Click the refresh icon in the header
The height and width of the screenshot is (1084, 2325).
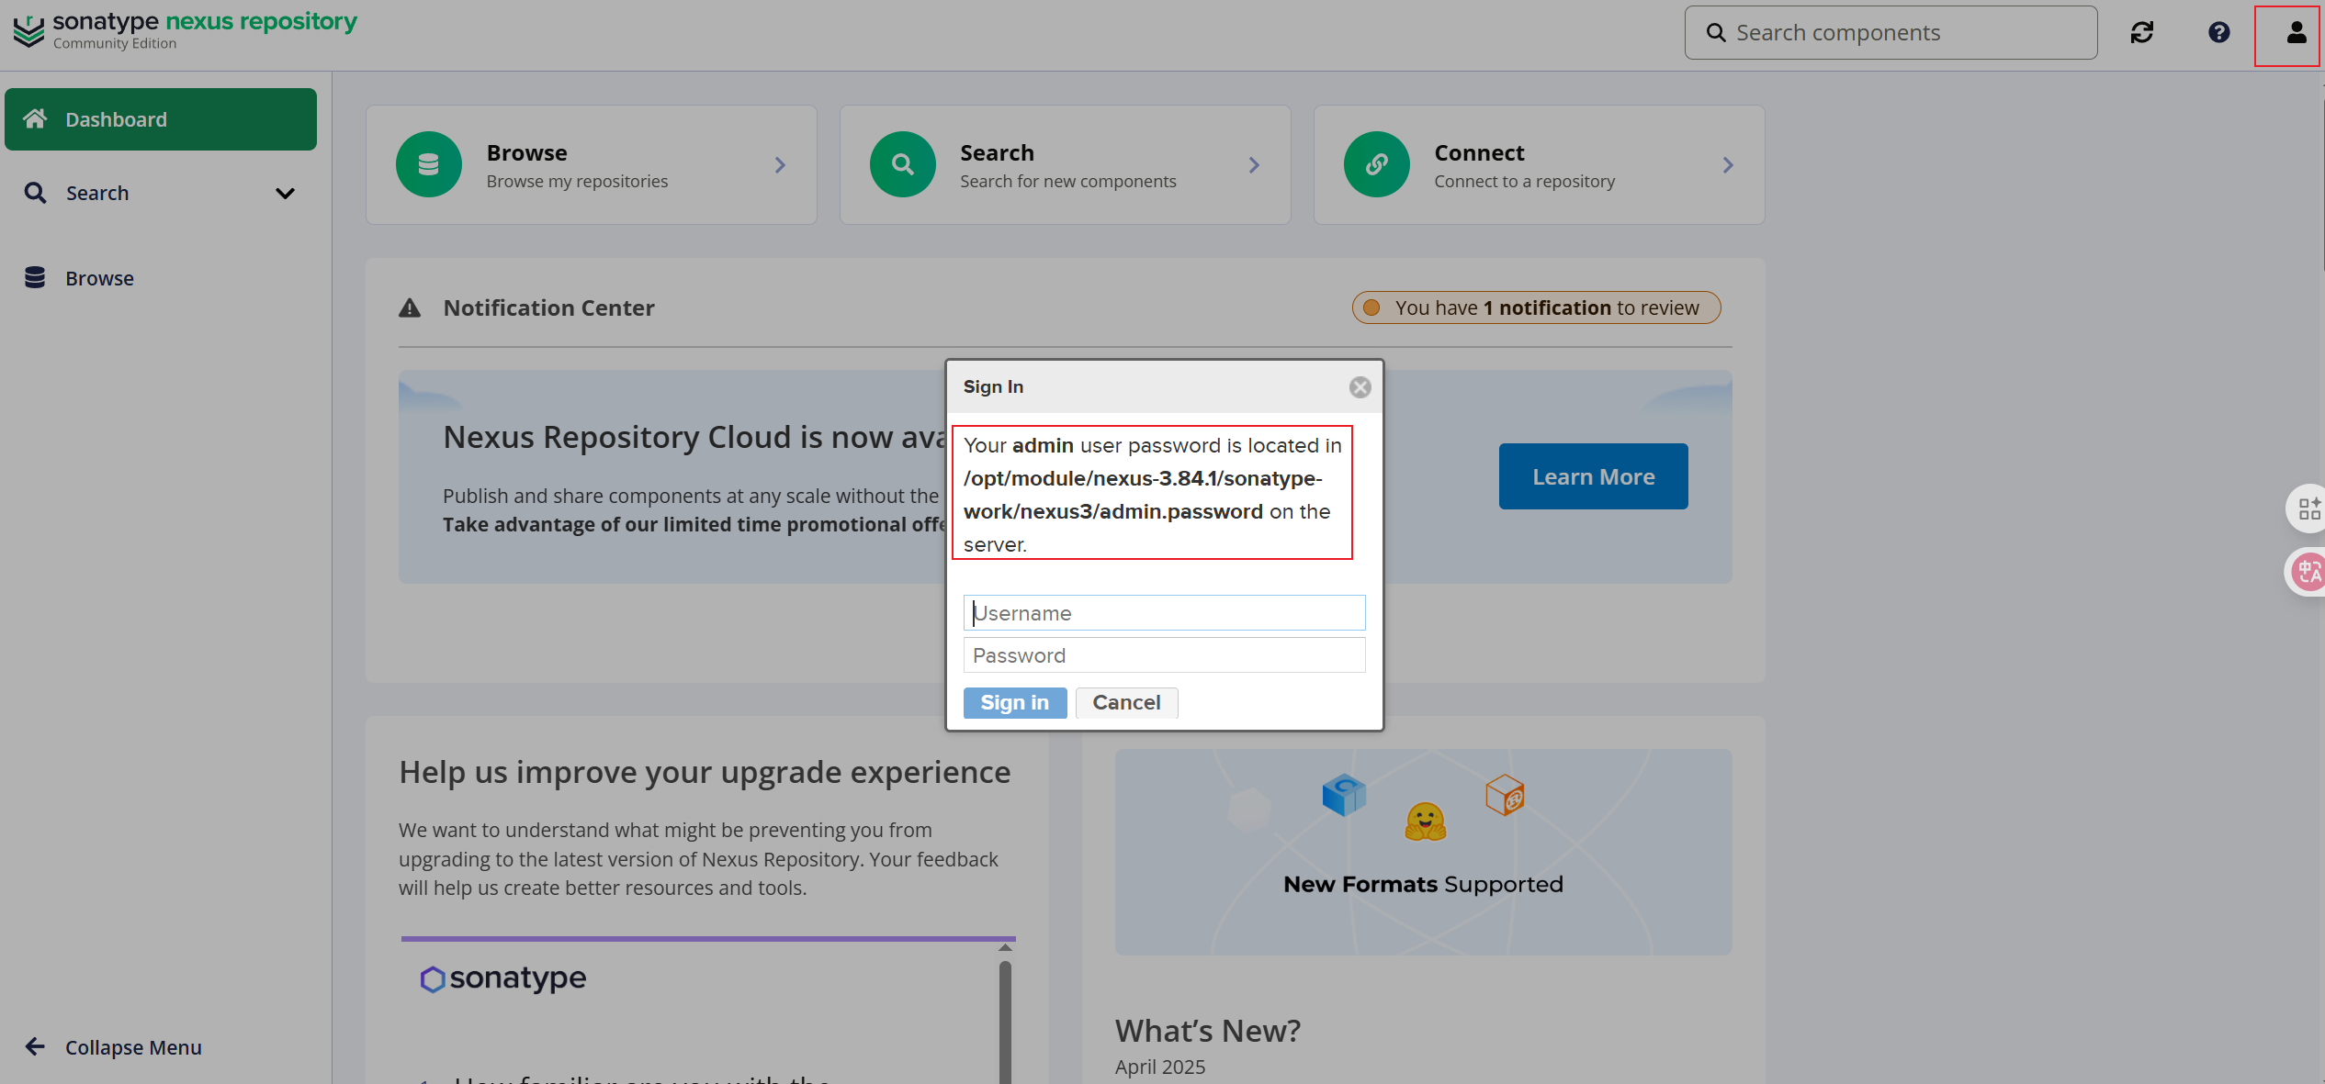2142,33
